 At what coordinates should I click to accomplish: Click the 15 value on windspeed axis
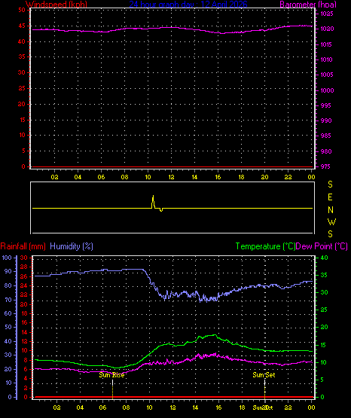(x=22, y=120)
